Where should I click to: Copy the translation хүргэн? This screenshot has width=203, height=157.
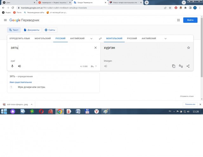click(x=174, y=66)
